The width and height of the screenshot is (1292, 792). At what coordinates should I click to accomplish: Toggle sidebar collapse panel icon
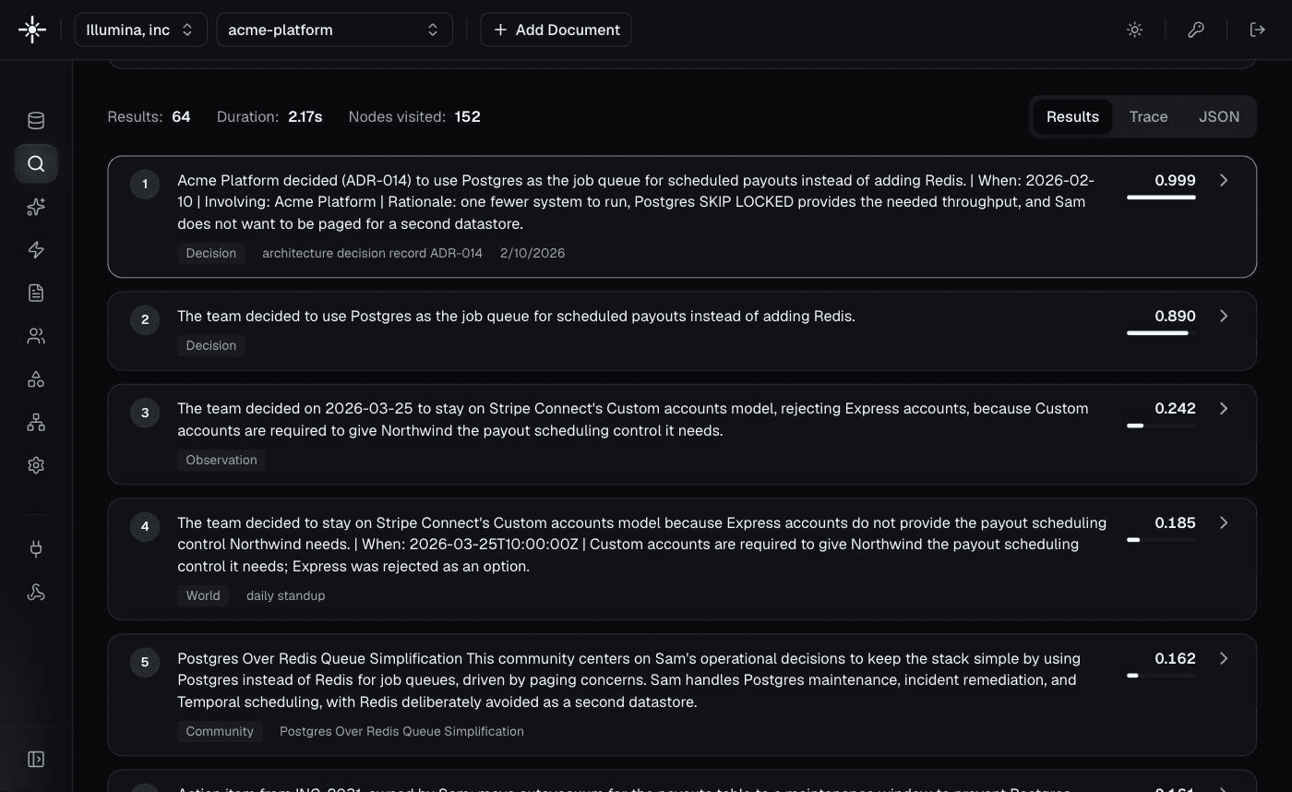[x=36, y=759]
